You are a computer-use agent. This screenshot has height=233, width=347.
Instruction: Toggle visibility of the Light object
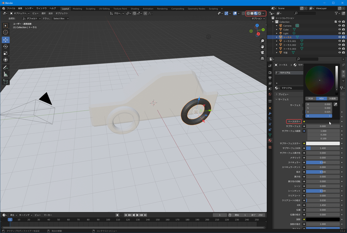(340, 34)
